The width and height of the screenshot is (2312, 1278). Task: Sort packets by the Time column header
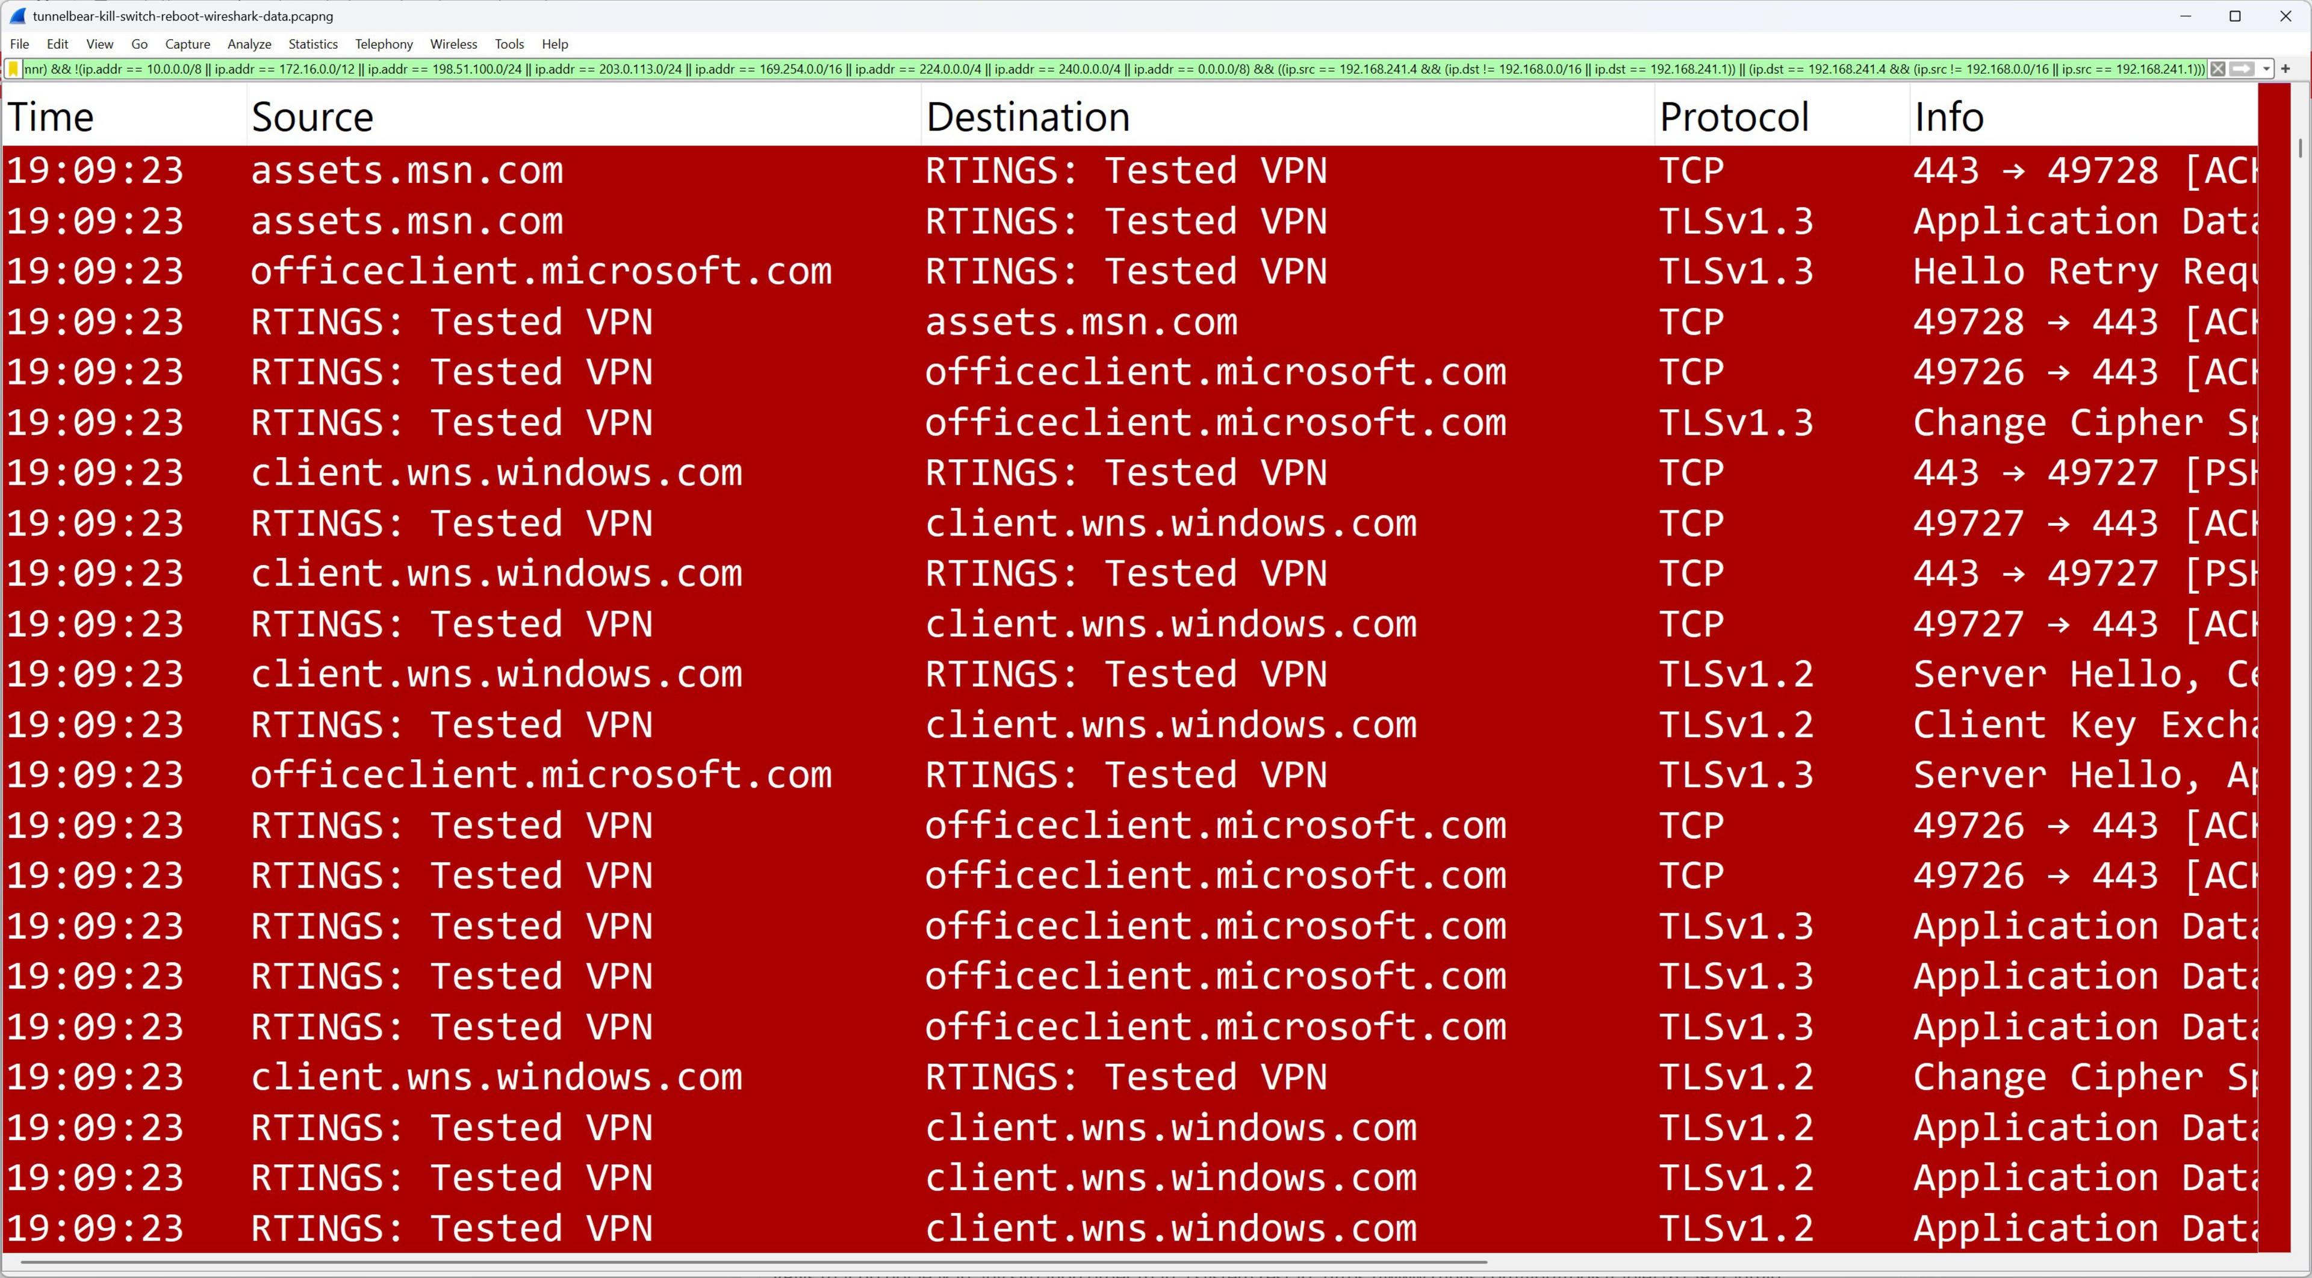point(50,117)
